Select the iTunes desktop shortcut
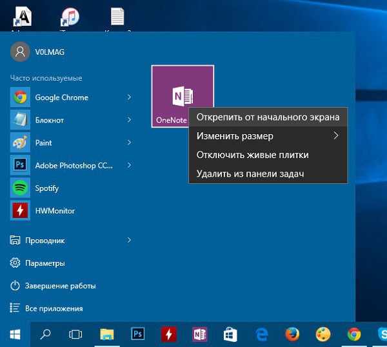The image size is (387, 347). (x=70, y=17)
